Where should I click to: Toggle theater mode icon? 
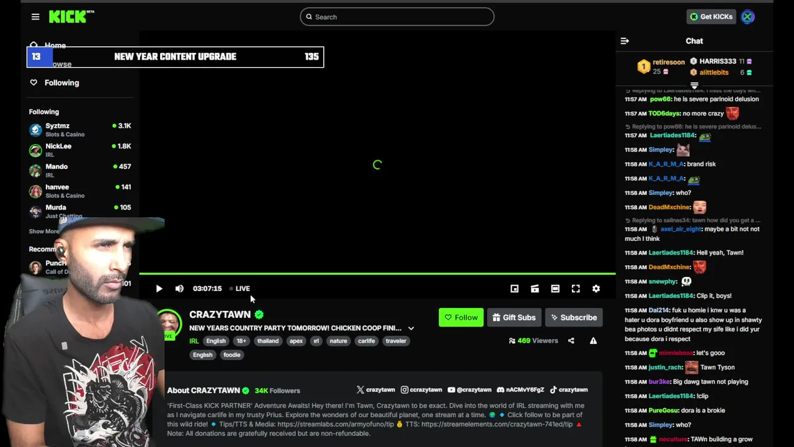coord(555,289)
